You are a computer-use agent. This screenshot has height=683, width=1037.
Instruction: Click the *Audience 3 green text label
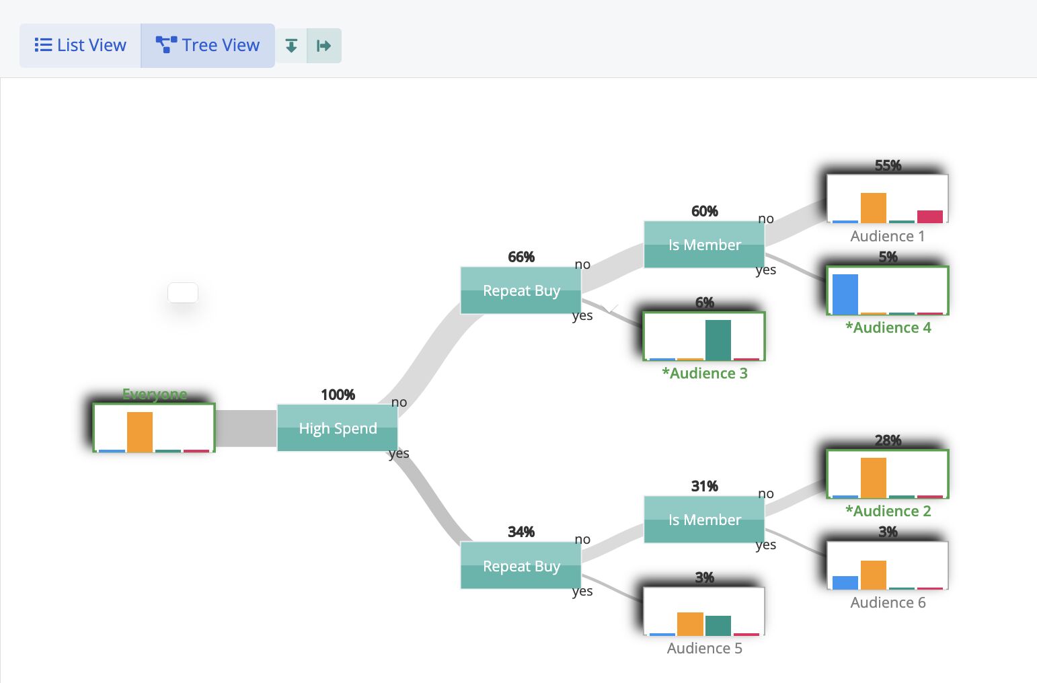pyautogui.click(x=704, y=374)
